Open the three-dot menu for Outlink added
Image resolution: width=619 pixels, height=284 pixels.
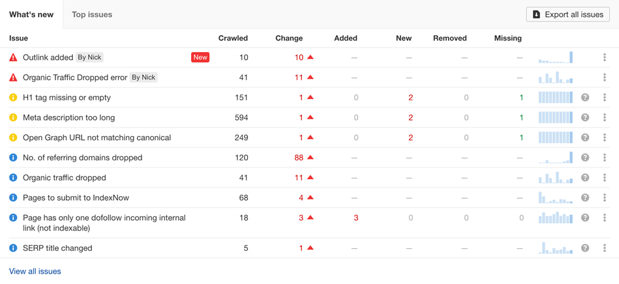(x=605, y=57)
